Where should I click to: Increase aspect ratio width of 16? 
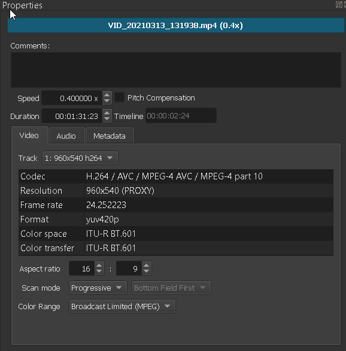(99, 265)
